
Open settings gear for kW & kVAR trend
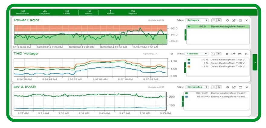(227, 87)
